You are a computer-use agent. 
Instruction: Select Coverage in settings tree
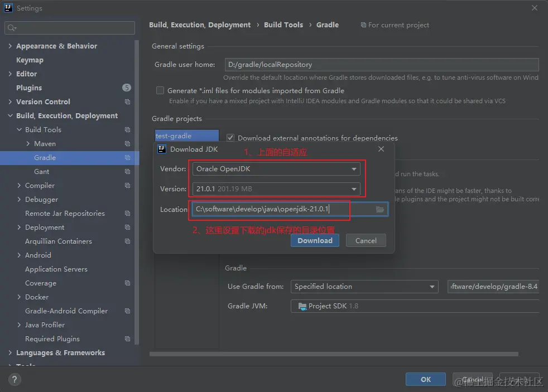41,283
